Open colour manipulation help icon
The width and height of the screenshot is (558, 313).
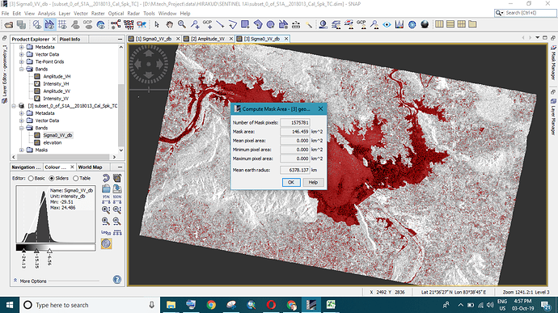[117, 280]
